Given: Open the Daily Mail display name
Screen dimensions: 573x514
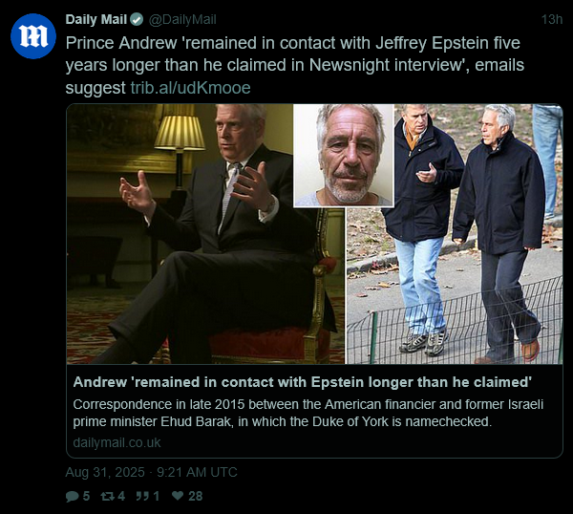Looking at the screenshot, I should click(96, 19).
